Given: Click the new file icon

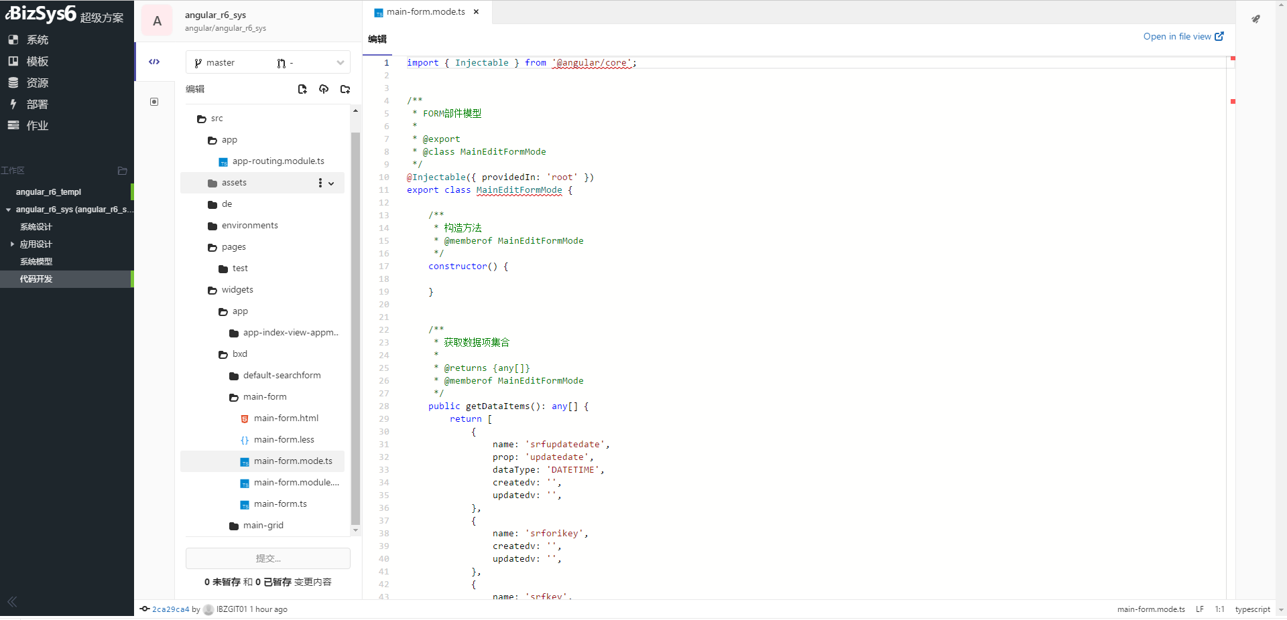Looking at the screenshot, I should [302, 89].
